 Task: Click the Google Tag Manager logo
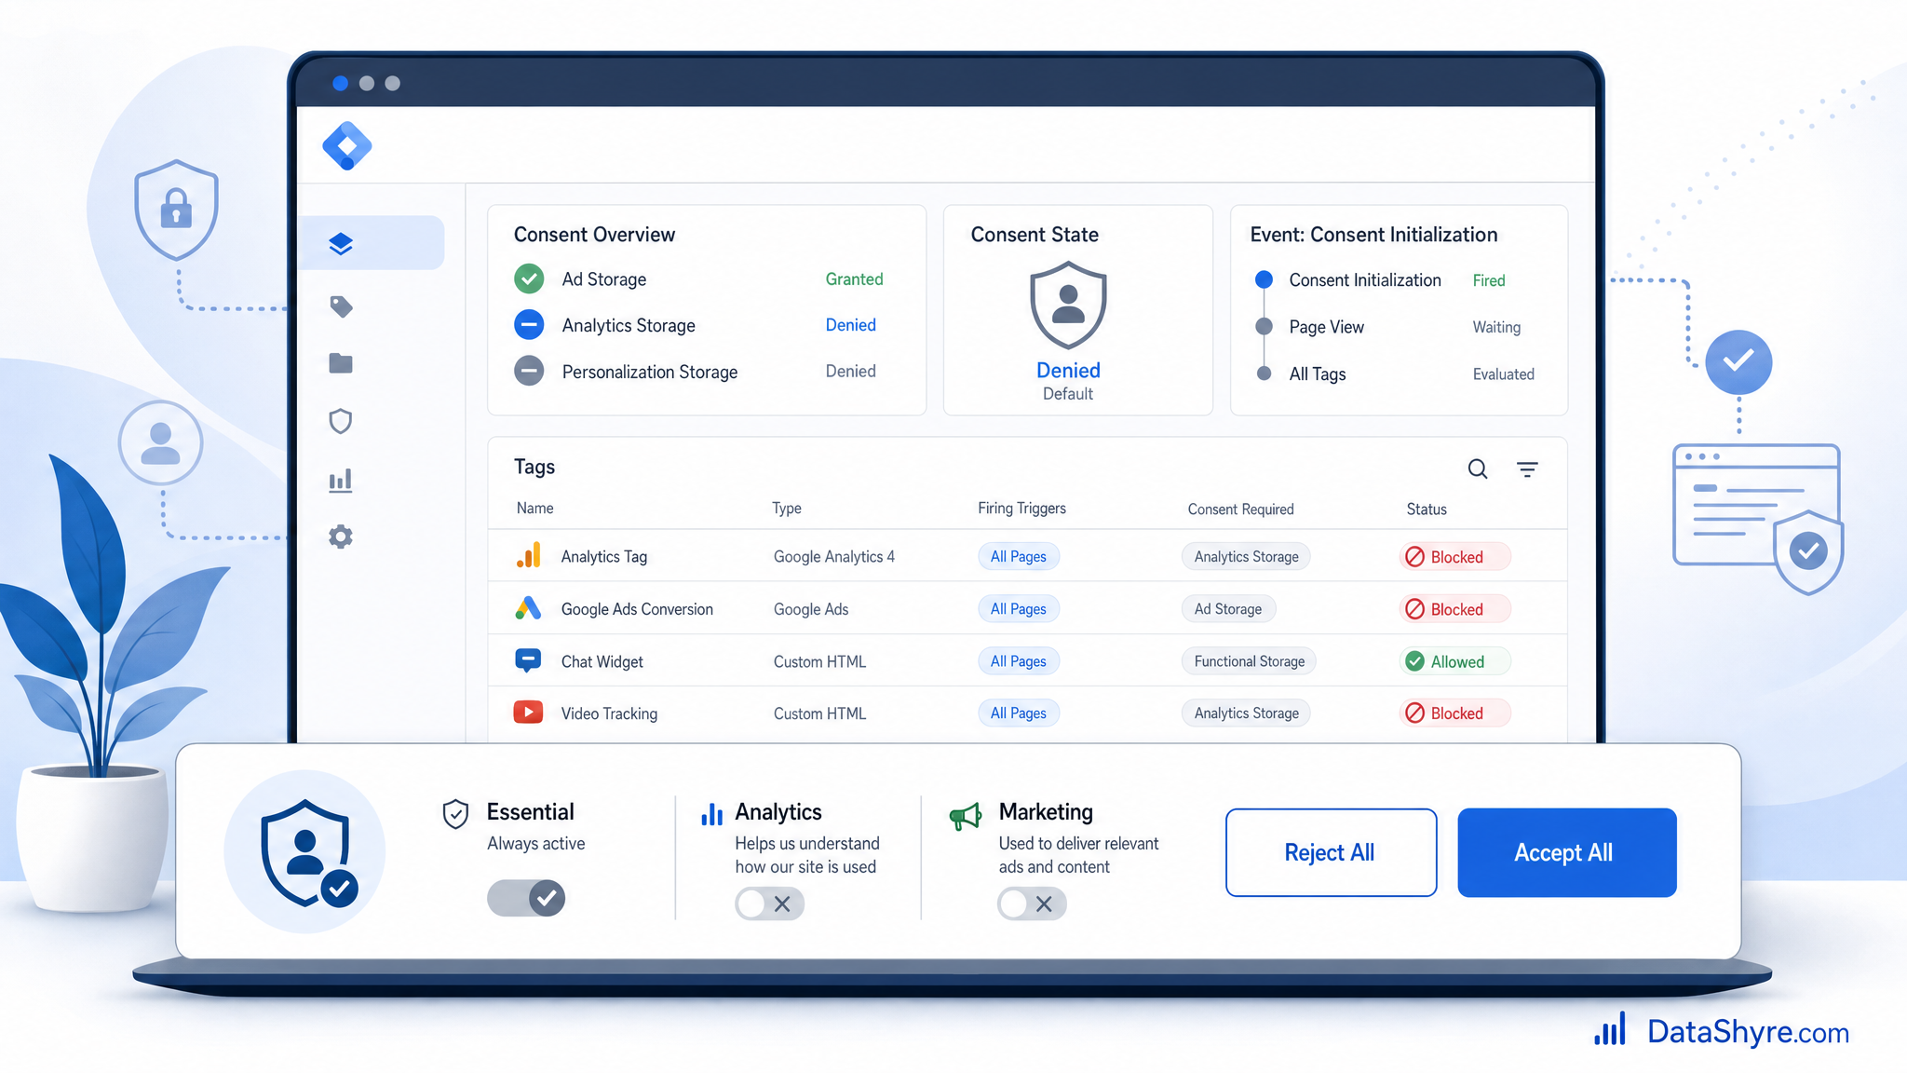click(x=347, y=146)
